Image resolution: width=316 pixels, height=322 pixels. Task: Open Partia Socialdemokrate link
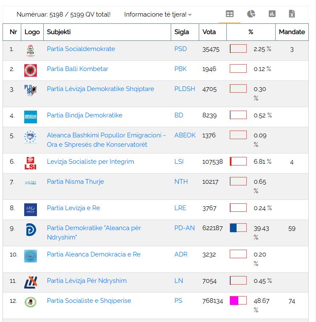pyautogui.click(x=81, y=49)
